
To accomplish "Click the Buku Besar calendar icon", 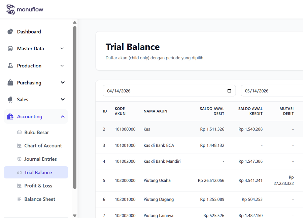I will 19,132.
